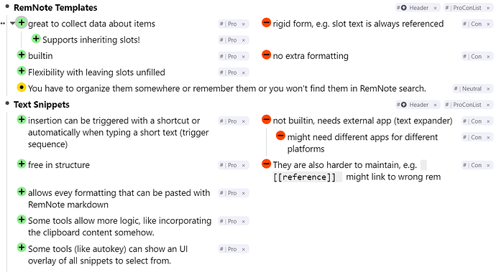
Task: Click the [[reference]] inline code text
Action: [x=304, y=177]
